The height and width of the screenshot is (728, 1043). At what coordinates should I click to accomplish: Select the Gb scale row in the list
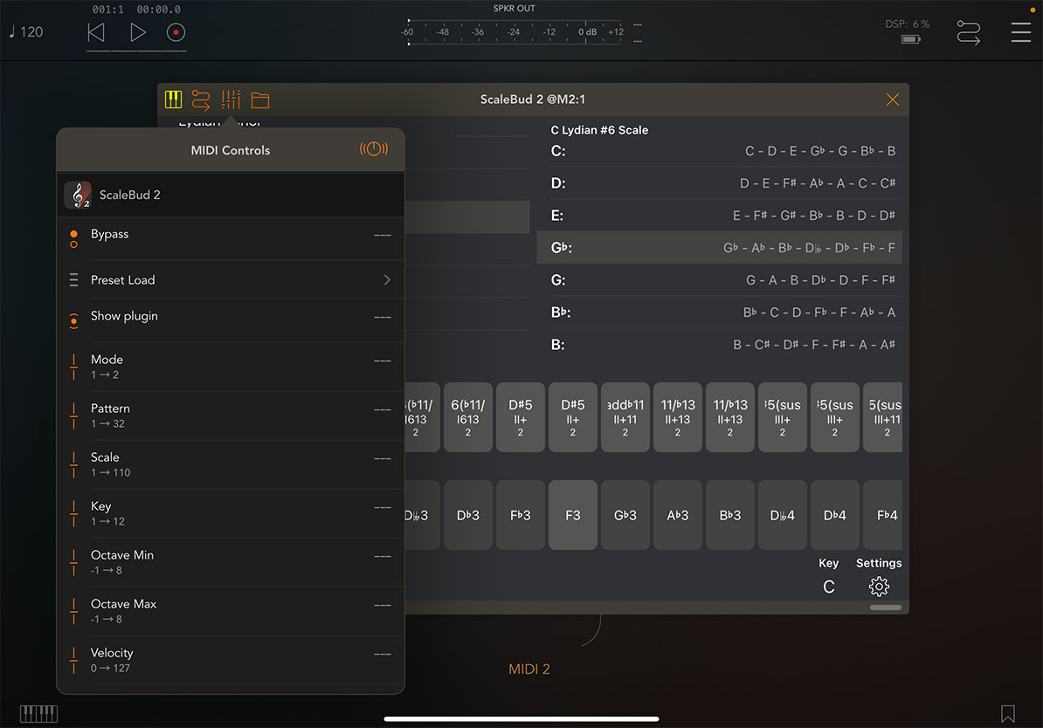point(720,247)
